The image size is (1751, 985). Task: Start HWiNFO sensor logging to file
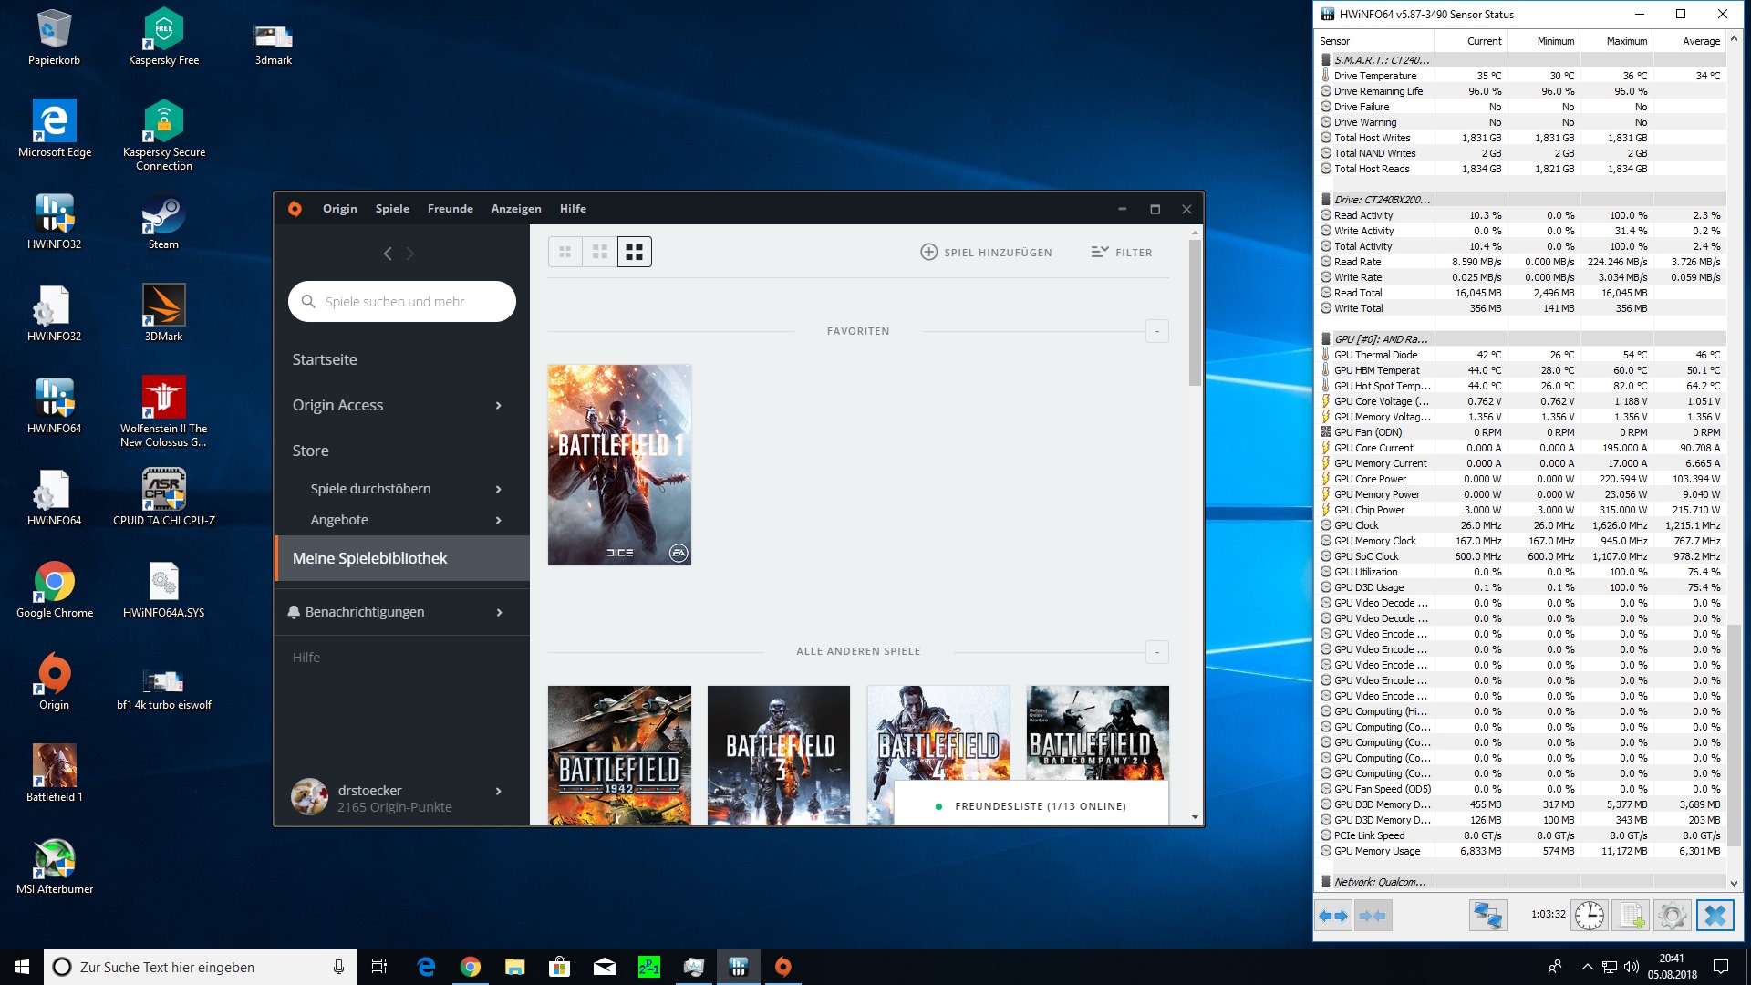pyautogui.click(x=1632, y=915)
